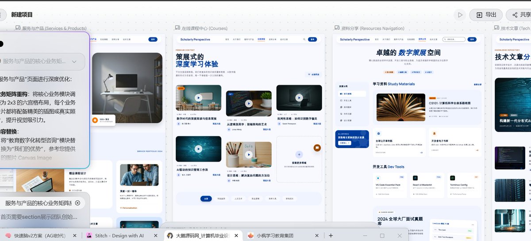Viewport: 531px width, 241px height.
Task: Click the preview play icon in the top bar
Action: (x=460, y=15)
